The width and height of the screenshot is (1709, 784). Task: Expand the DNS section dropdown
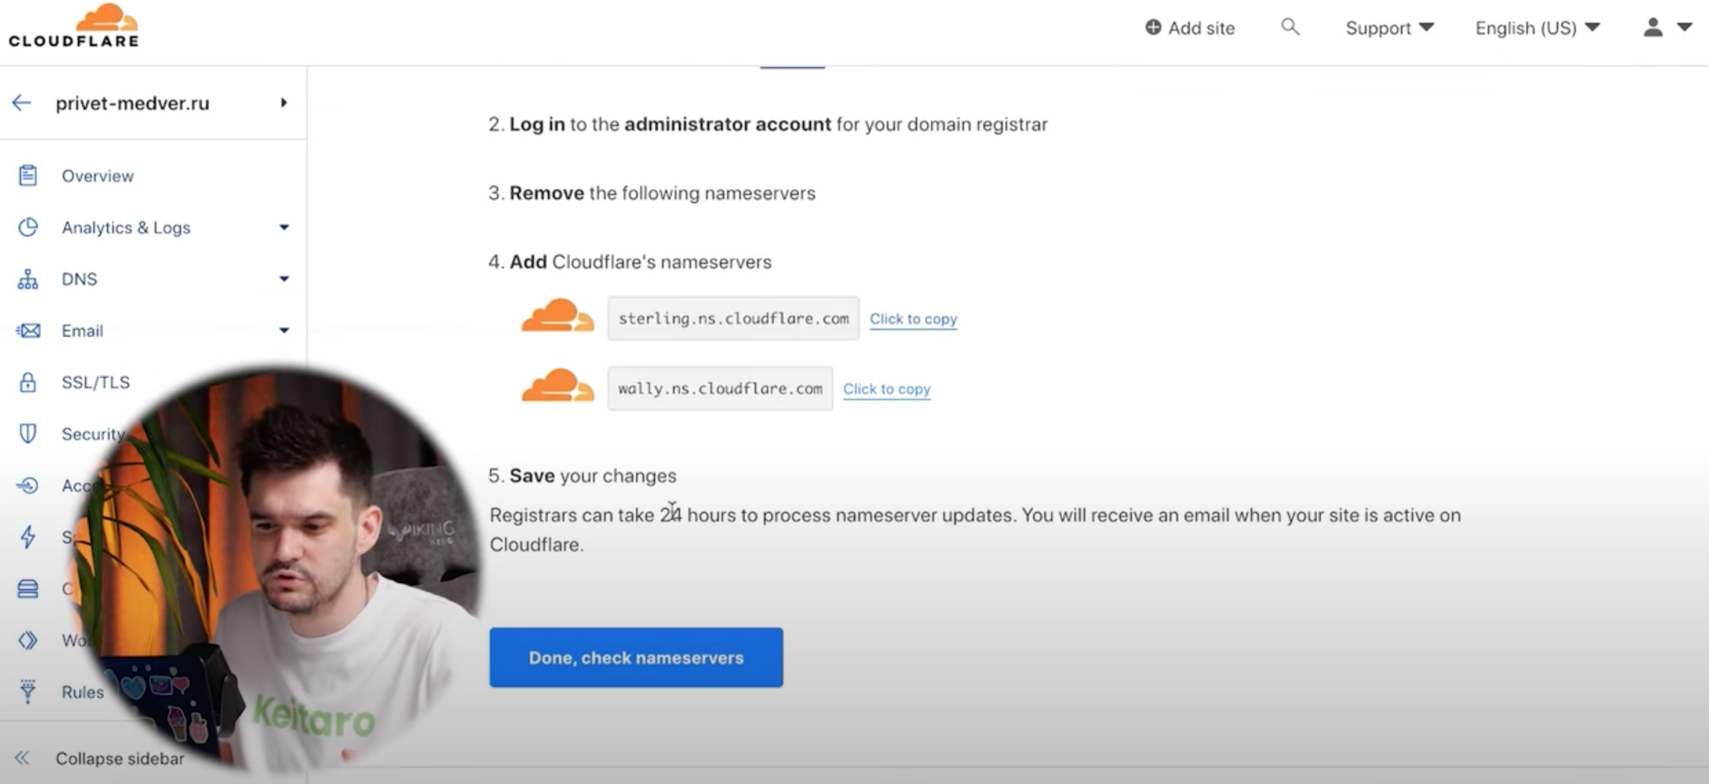click(283, 279)
